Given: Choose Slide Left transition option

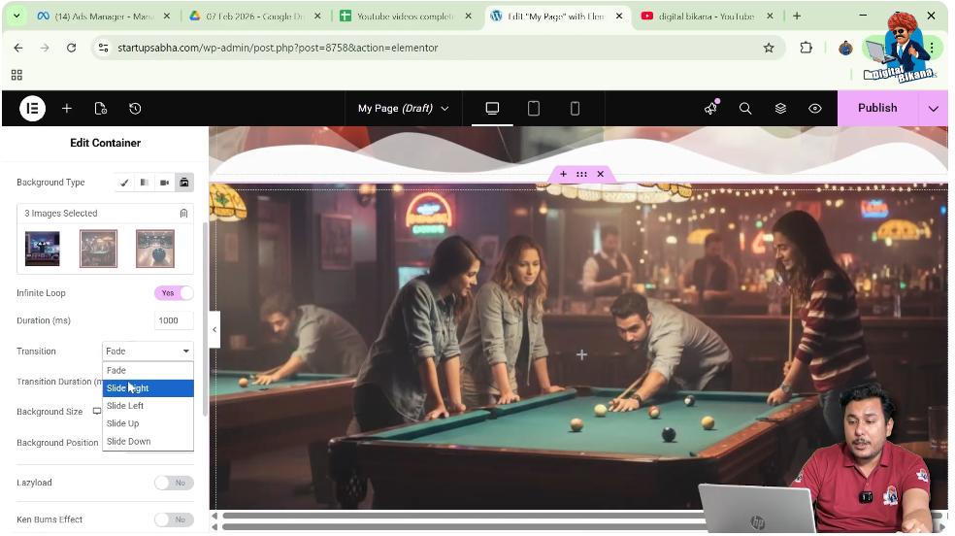Looking at the screenshot, I should tap(148, 406).
